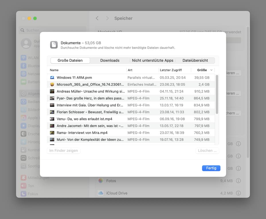Click the Im Finder zeigen button
The height and width of the screenshot is (219, 266).
coord(63,150)
